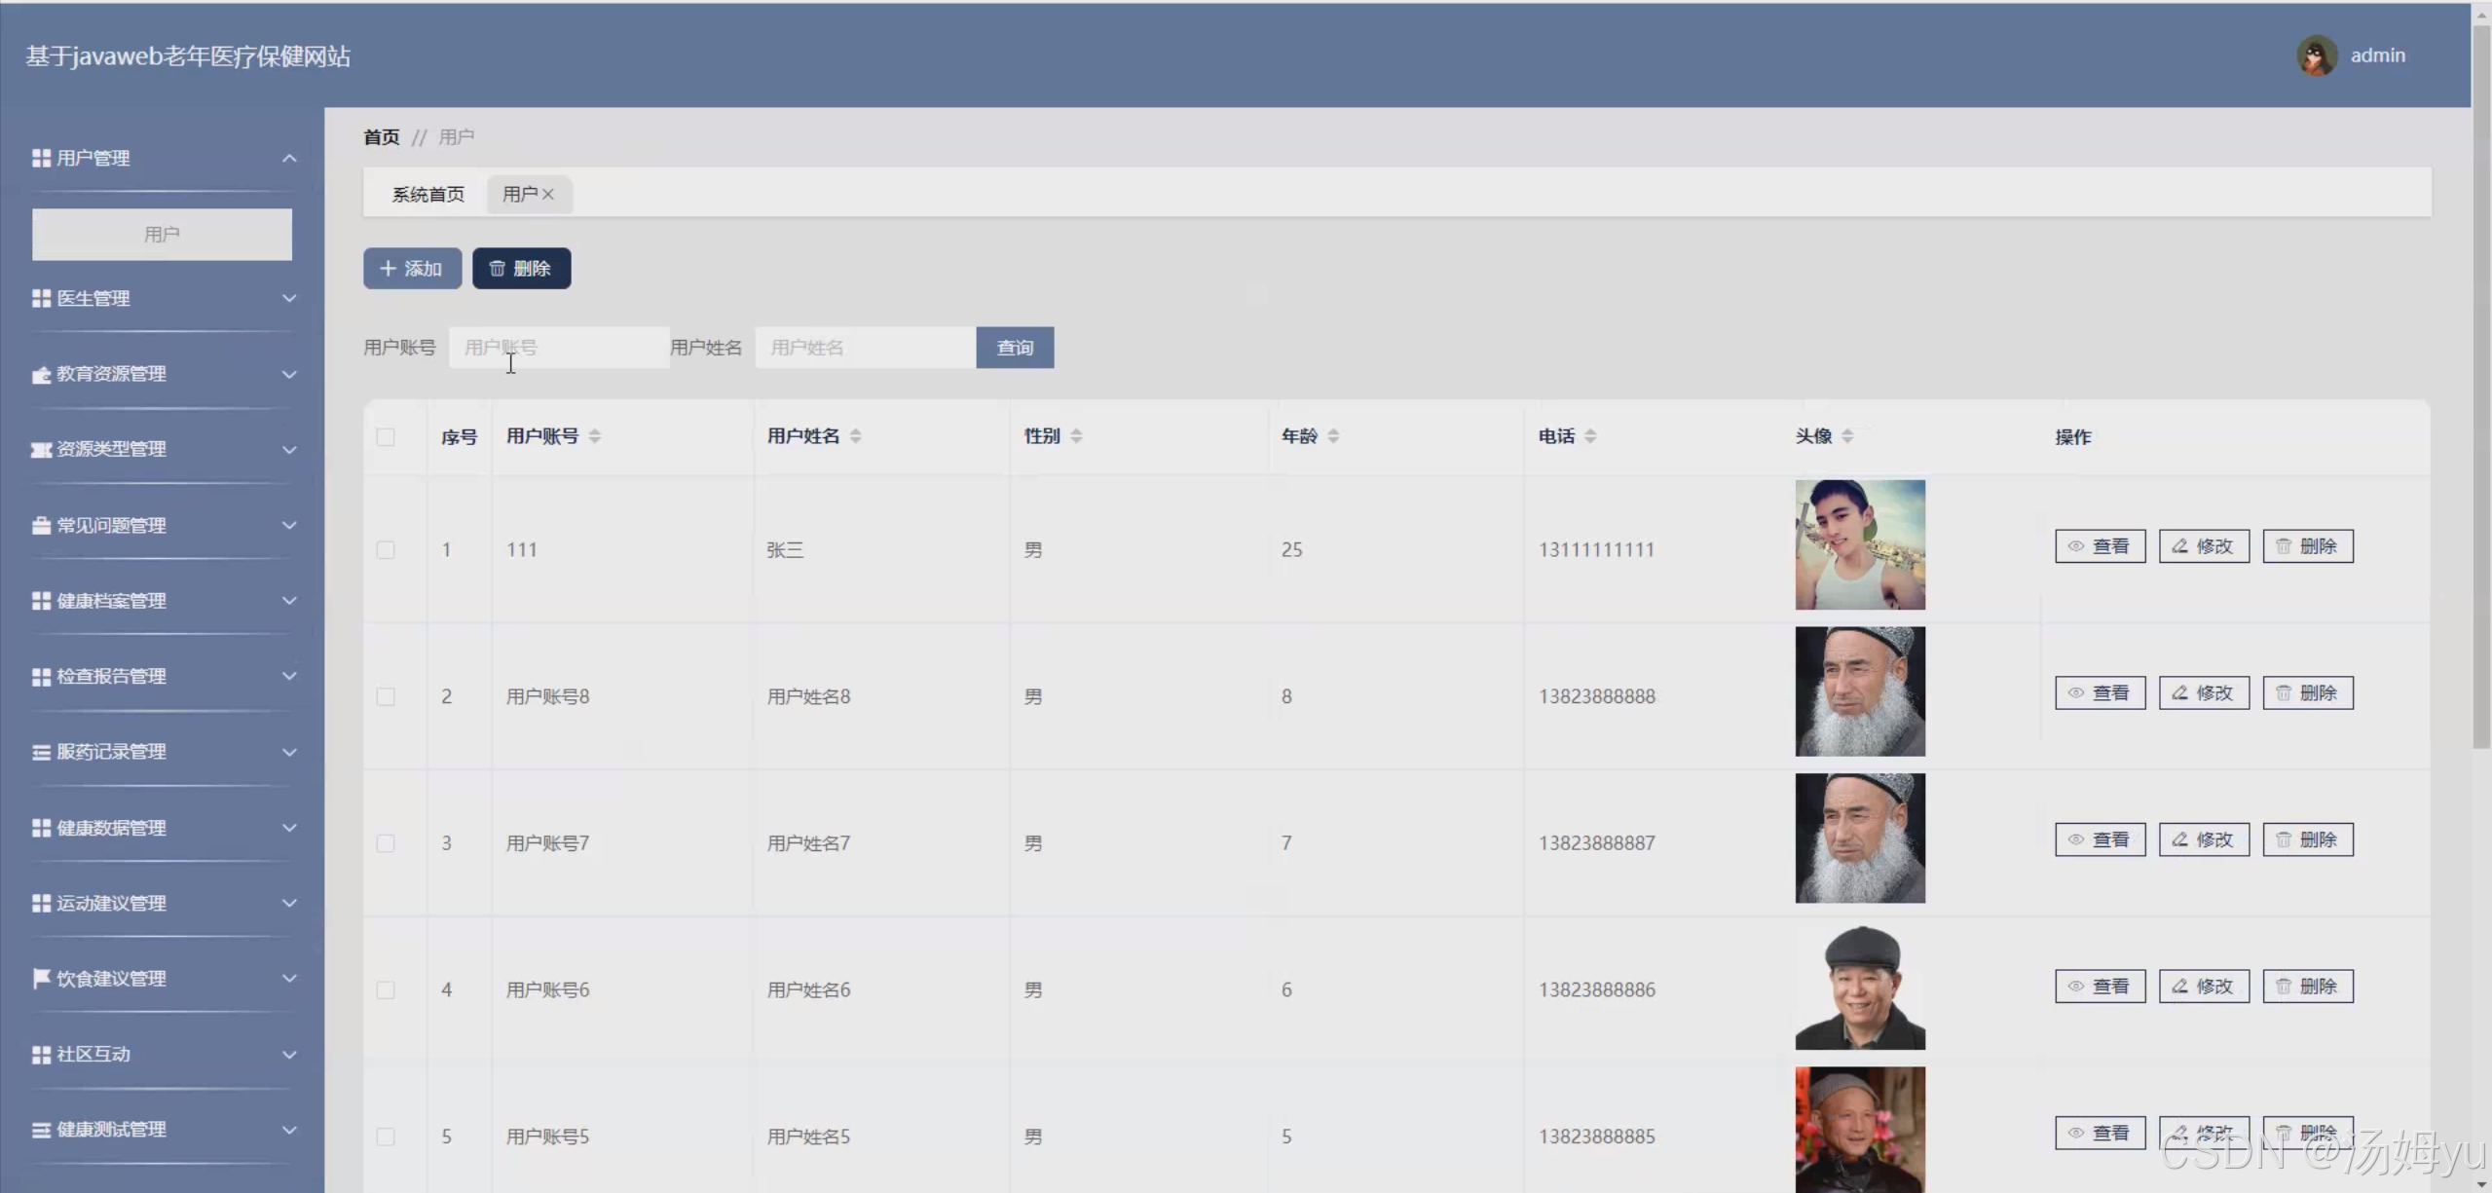Check the row for user 张三
This screenshot has height=1193, width=2492.
coord(386,550)
